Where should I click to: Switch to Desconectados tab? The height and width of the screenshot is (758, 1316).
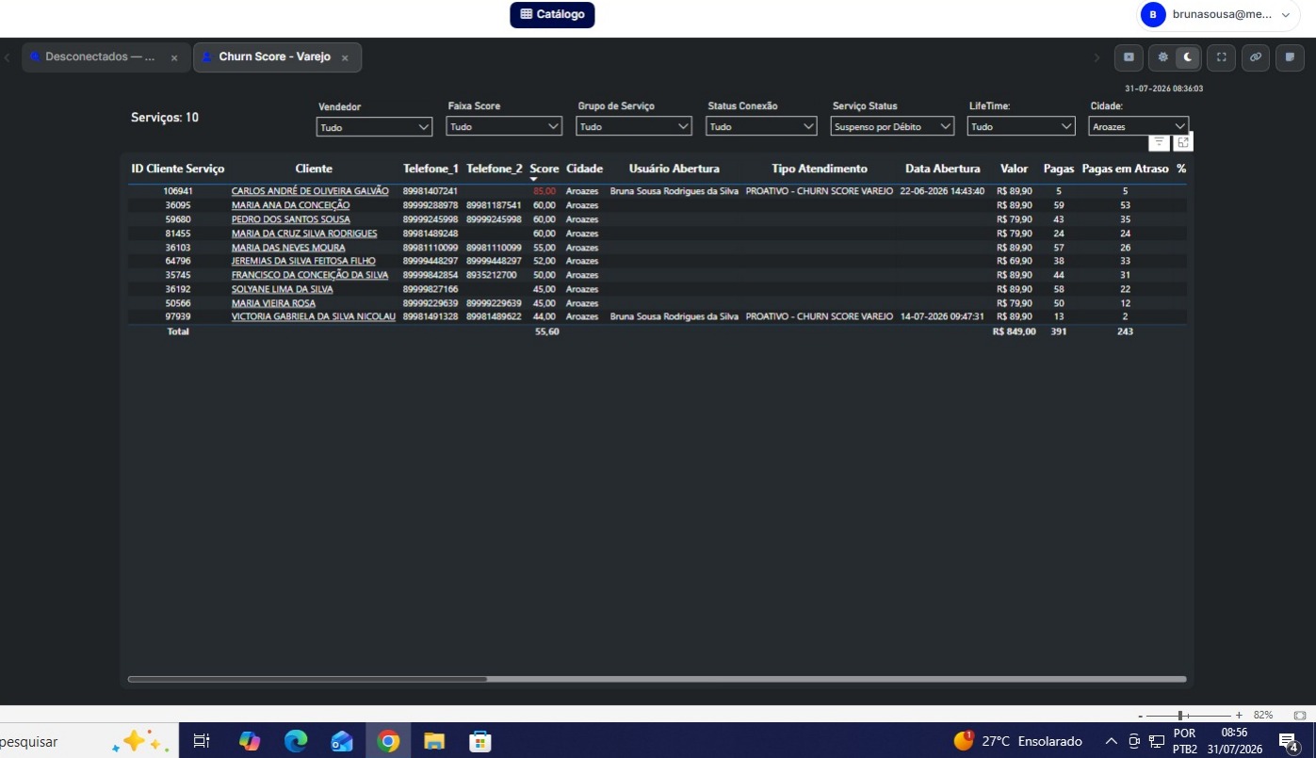[100, 56]
